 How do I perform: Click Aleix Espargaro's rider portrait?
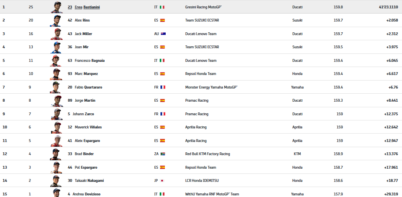[56, 141]
